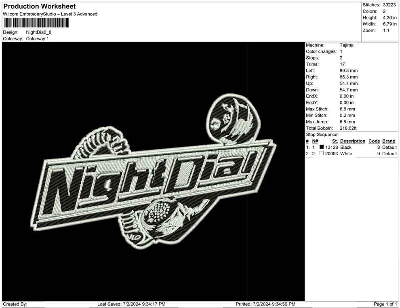The width and height of the screenshot is (400, 308).
Task: Click the machine value 'Tajima'
Action: (x=346, y=45)
